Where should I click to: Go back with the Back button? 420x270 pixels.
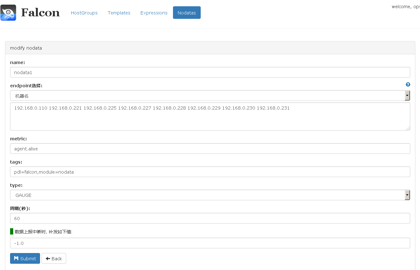coord(54,258)
